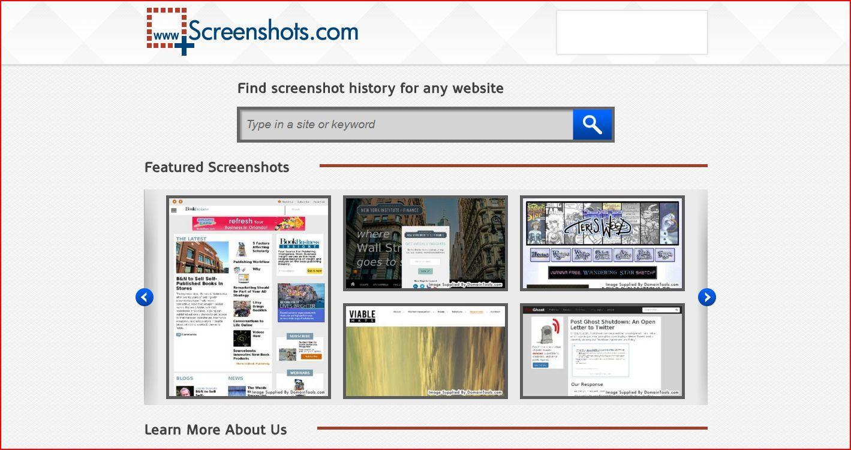
Task: Click the search magnifier button
Action: (592, 125)
